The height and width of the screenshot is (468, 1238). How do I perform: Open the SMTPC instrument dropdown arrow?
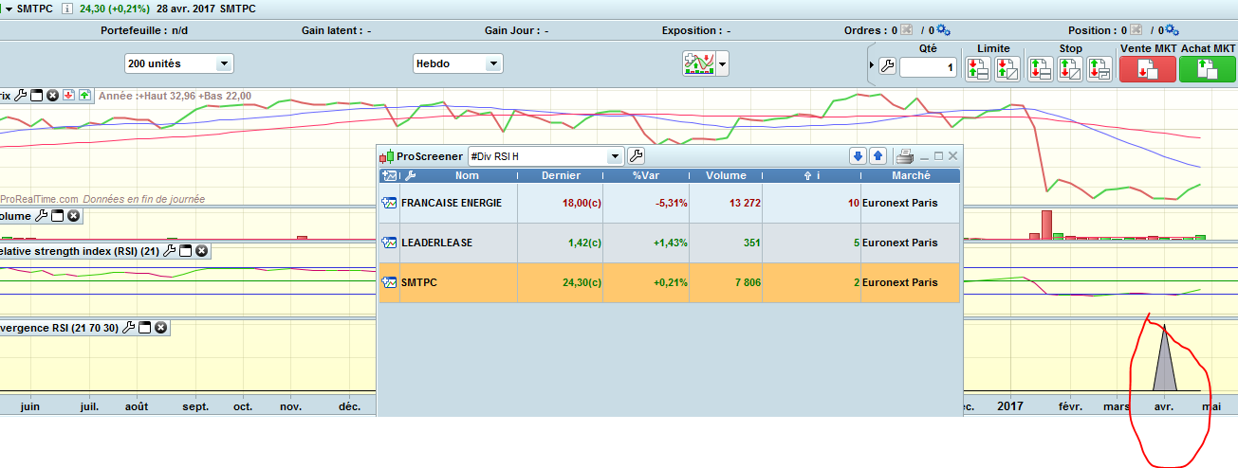coord(8,8)
